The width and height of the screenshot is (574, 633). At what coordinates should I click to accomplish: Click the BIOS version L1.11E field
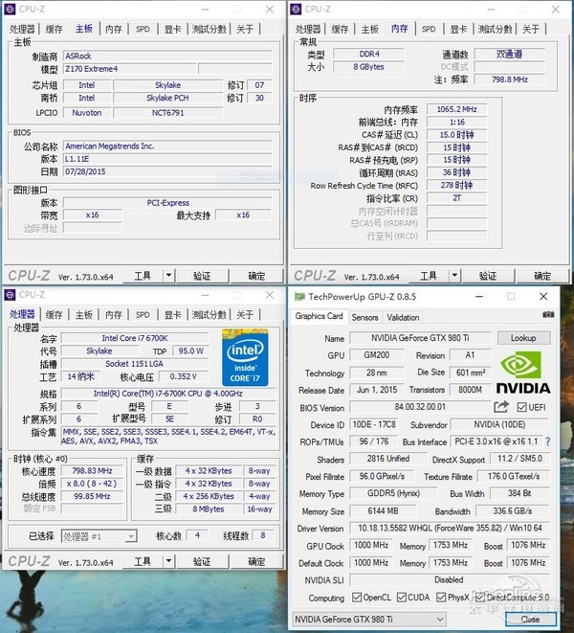coord(167,159)
